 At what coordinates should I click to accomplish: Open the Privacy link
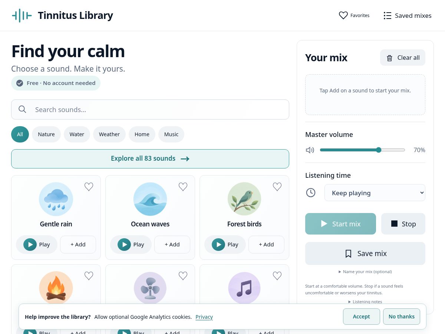(x=204, y=317)
